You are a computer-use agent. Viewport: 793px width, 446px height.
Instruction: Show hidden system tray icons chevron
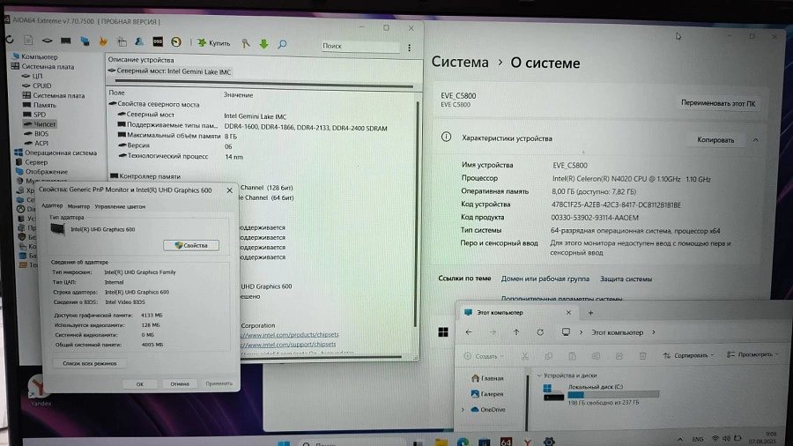tap(679, 440)
